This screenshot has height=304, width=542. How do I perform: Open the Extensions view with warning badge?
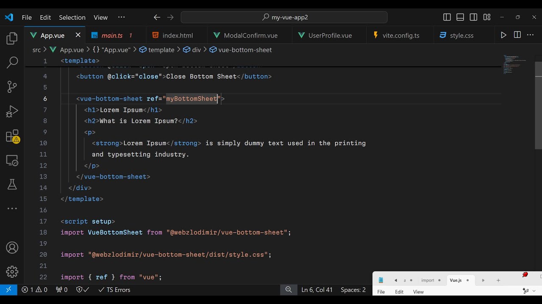click(x=12, y=136)
